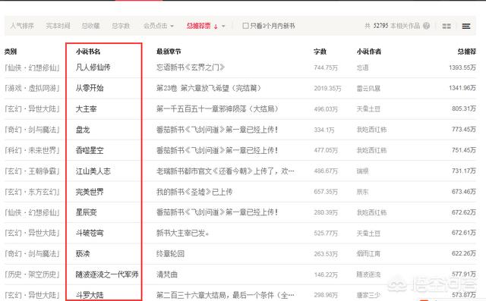
Task: Open chapter 新书大主宰已发
Action: click(x=182, y=234)
